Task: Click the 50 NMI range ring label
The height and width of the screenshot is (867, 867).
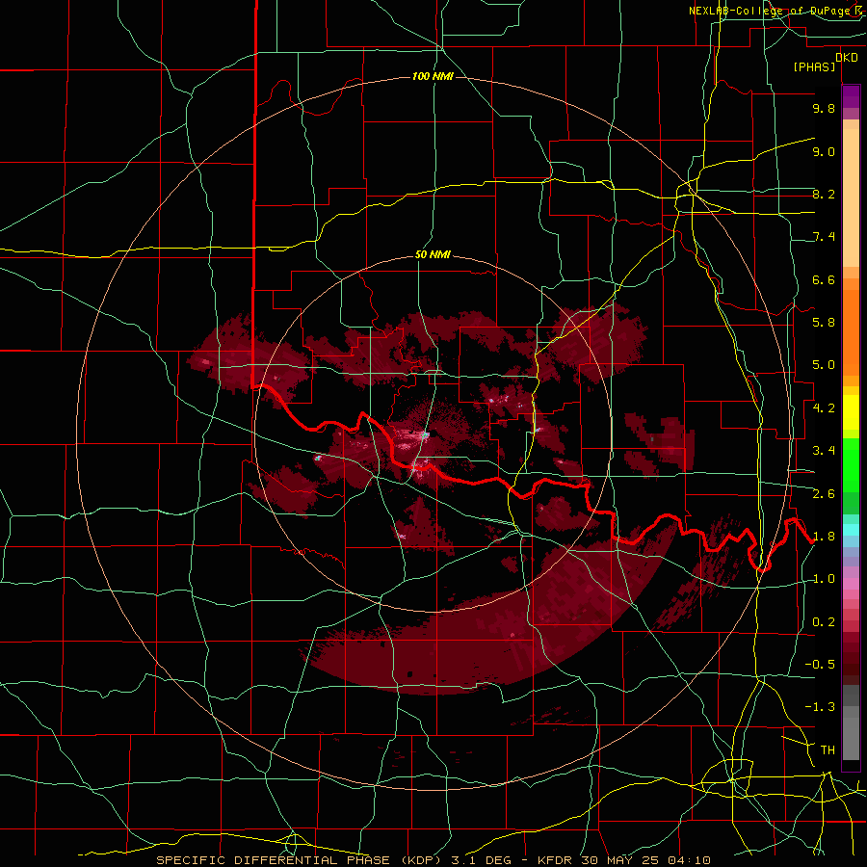Action: pyautogui.click(x=433, y=255)
